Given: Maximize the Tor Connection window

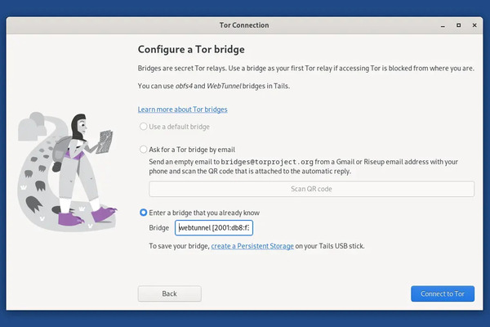Looking at the screenshot, I should [x=454, y=25].
